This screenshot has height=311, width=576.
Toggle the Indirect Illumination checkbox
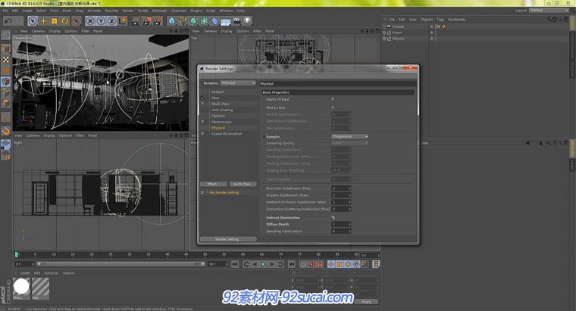click(x=333, y=217)
